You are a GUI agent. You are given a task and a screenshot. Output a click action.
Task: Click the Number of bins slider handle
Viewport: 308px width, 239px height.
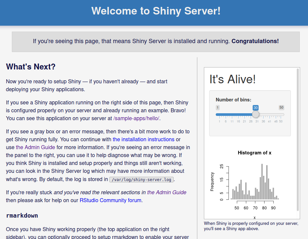[x=256, y=114]
